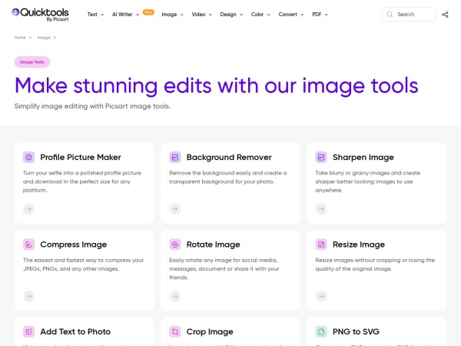Click the Crop Image icon
This screenshot has width=461, height=346.
click(175, 331)
